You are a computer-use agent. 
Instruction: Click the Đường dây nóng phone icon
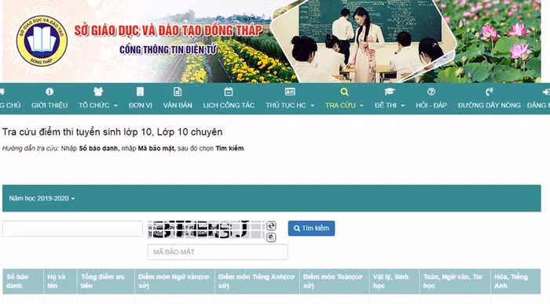click(x=489, y=92)
